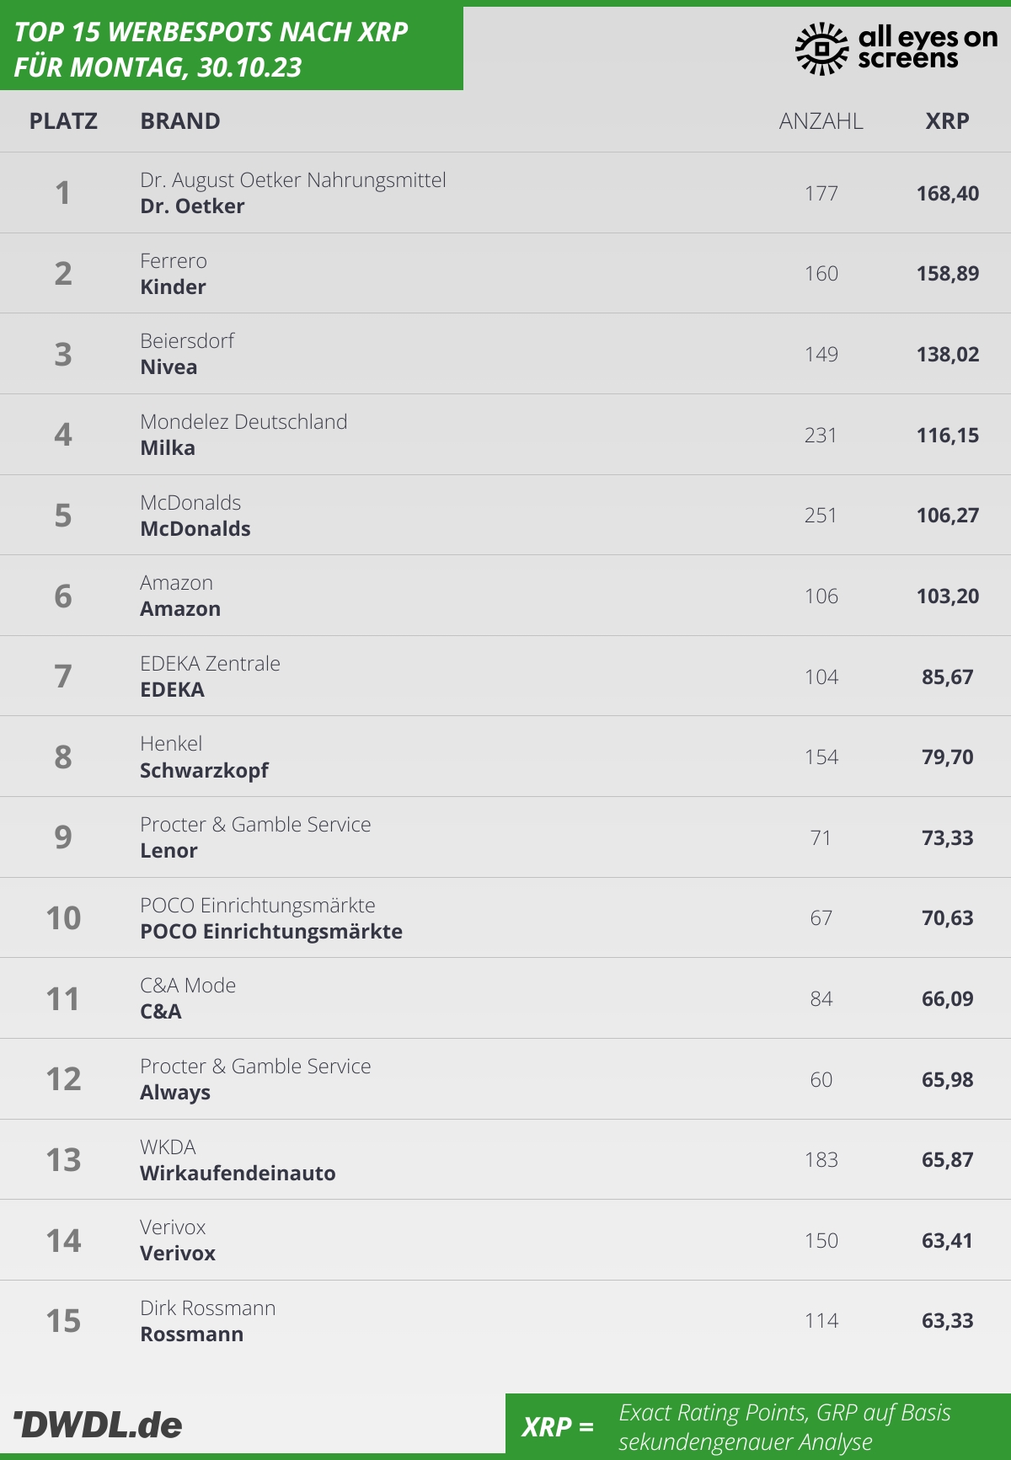The height and width of the screenshot is (1460, 1011).
Task: Click the Kinder brand name
Action: point(173,287)
